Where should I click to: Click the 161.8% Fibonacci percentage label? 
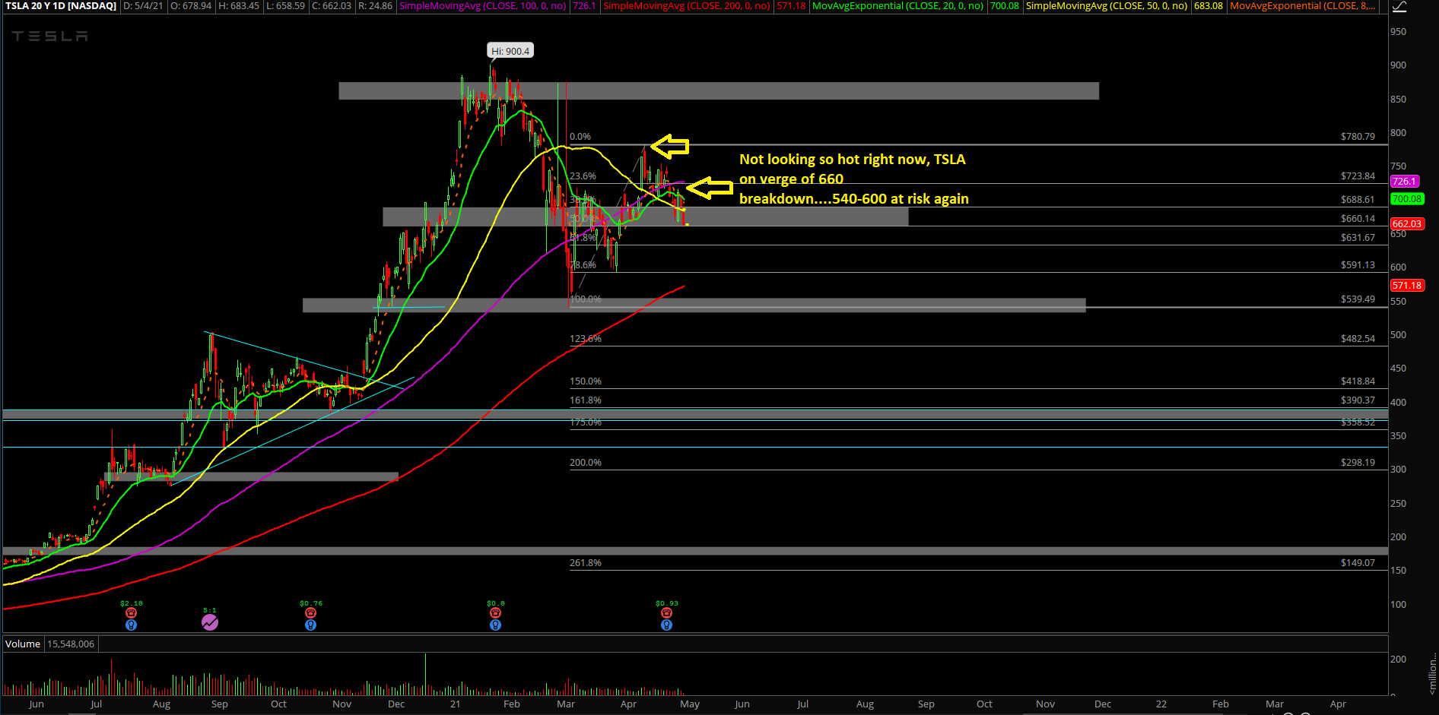coord(586,400)
